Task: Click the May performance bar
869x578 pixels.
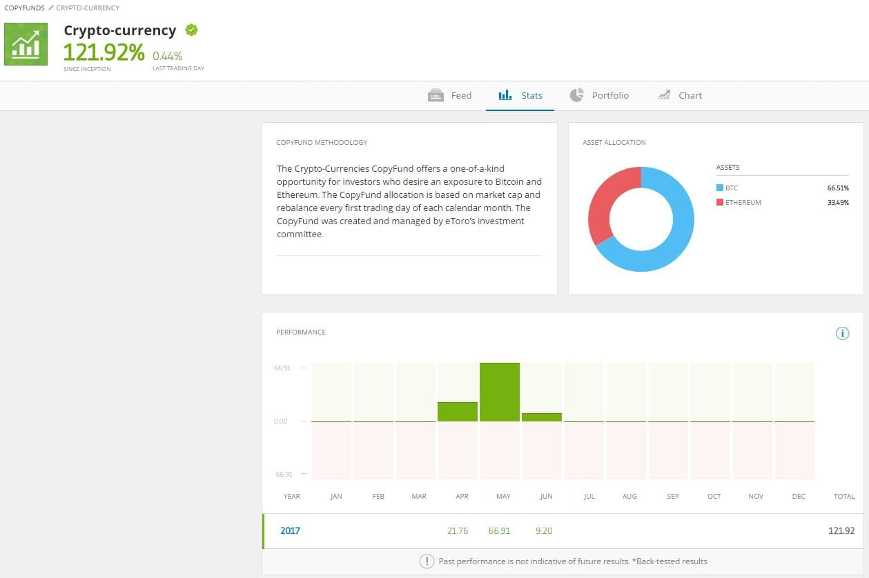Action: [500, 392]
